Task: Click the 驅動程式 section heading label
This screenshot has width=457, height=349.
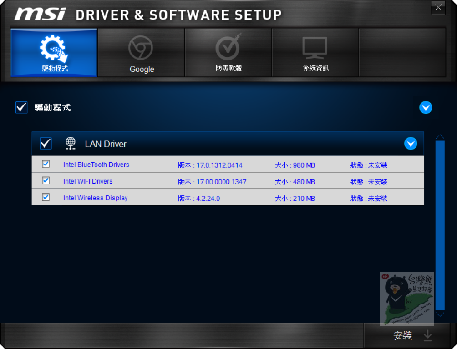Action: coord(52,107)
